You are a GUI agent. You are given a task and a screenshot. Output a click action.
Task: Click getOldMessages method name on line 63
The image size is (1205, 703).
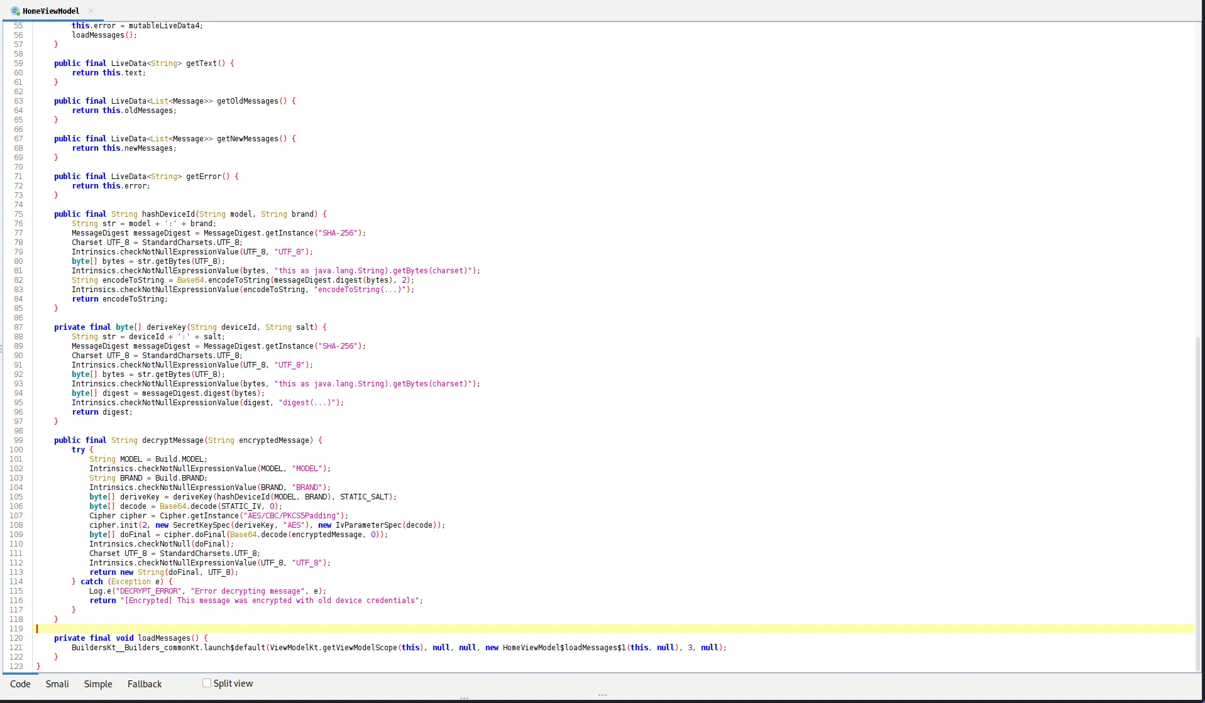[x=247, y=101]
